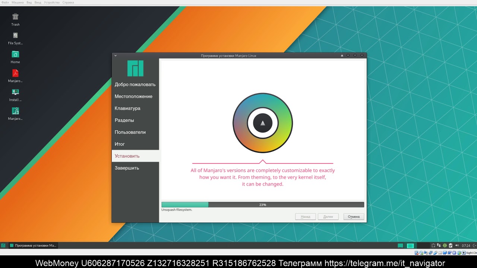Click the shade-window arrow in installer titlebar

click(x=342, y=55)
